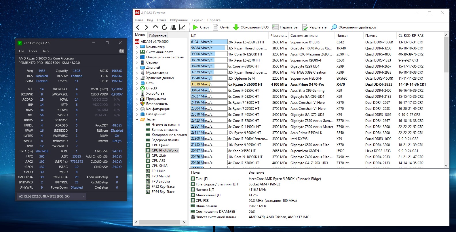The width and height of the screenshot is (456, 232).
Task: Click the right arrow of the tree scrollbar
Action: pos(184,222)
